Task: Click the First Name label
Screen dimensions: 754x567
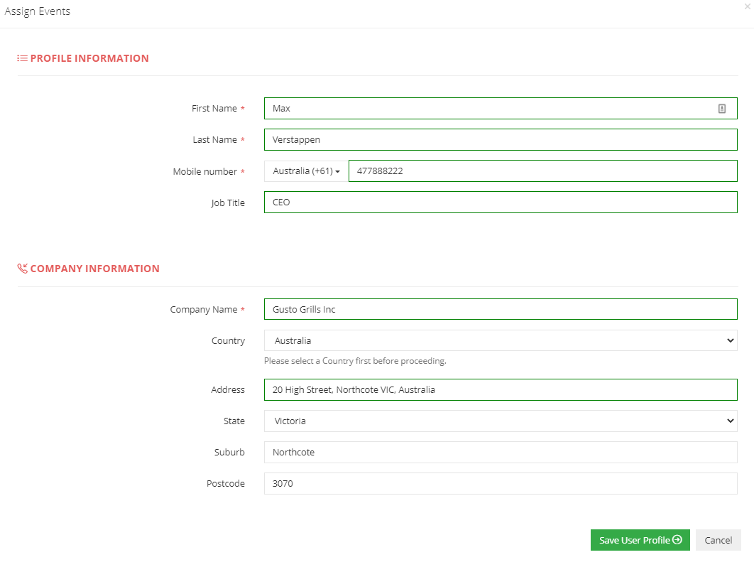Action: click(x=214, y=108)
